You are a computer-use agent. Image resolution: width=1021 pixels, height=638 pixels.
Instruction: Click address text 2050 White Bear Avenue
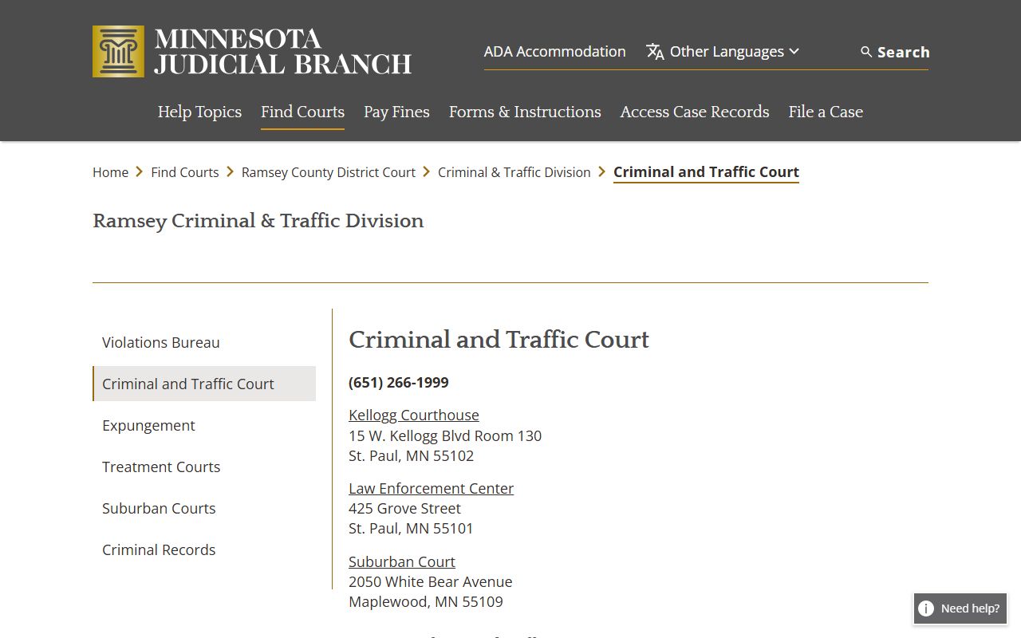[x=431, y=581]
